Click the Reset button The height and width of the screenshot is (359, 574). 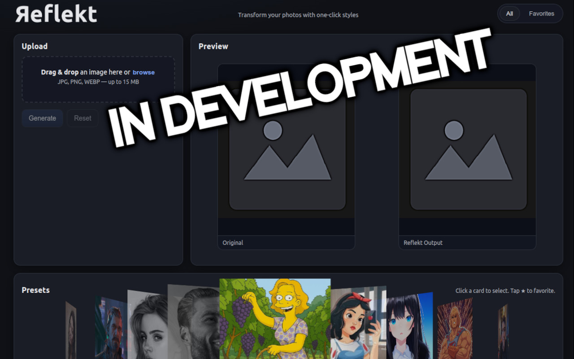click(x=83, y=118)
